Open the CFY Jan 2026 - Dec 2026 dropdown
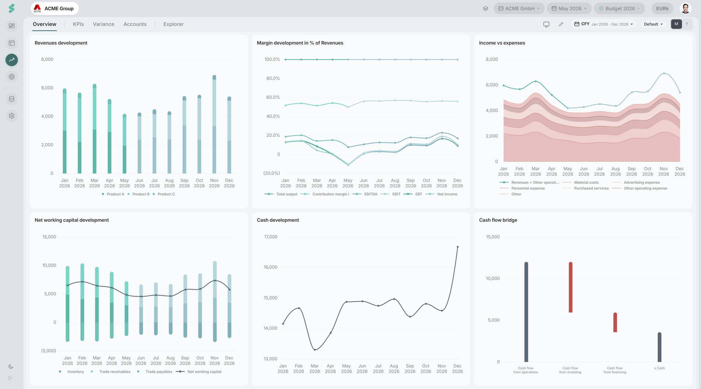Screen dimensions: 701x389 point(604,24)
